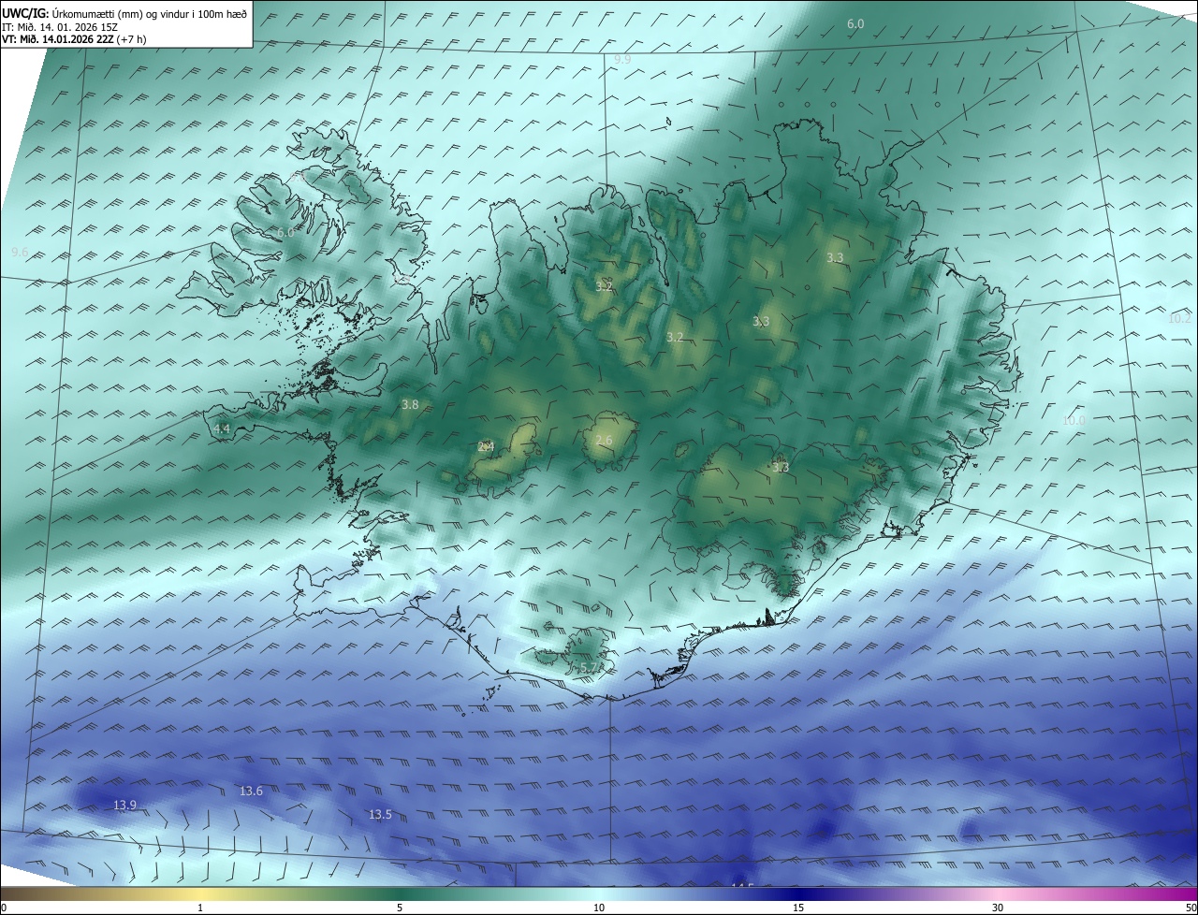The image size is (1198, 915).
Task: Click the 6.0 value label at the top edge
Action: pyautogui.click(x=855, y=23)
